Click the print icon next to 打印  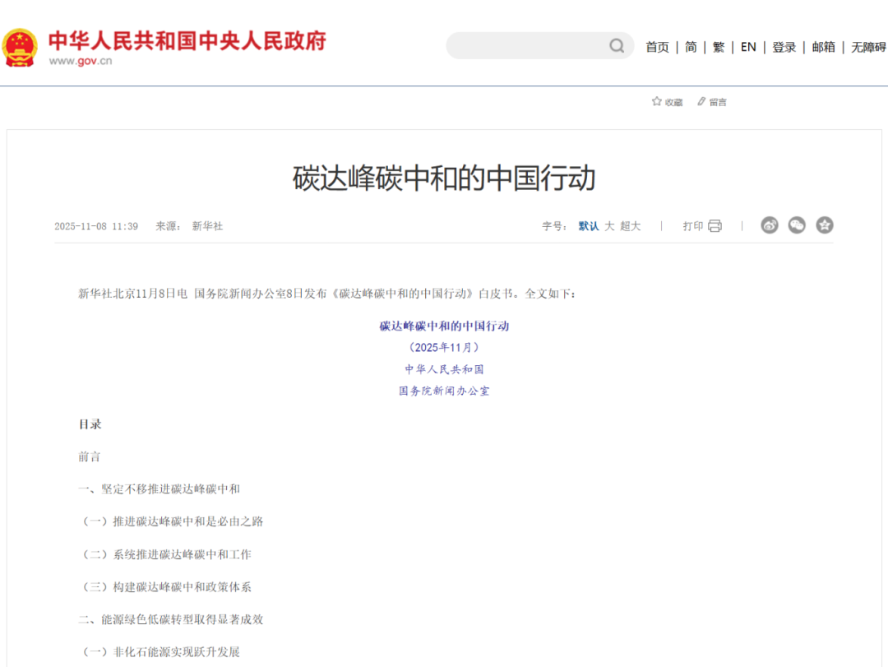coord(716,225)
